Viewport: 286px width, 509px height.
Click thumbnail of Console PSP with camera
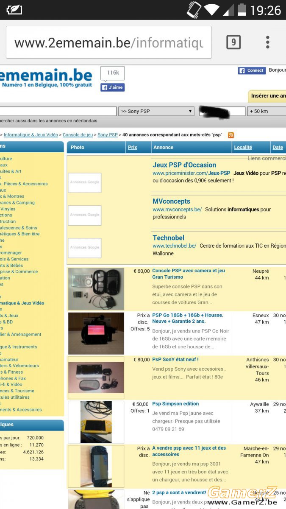tap(96, 289)
